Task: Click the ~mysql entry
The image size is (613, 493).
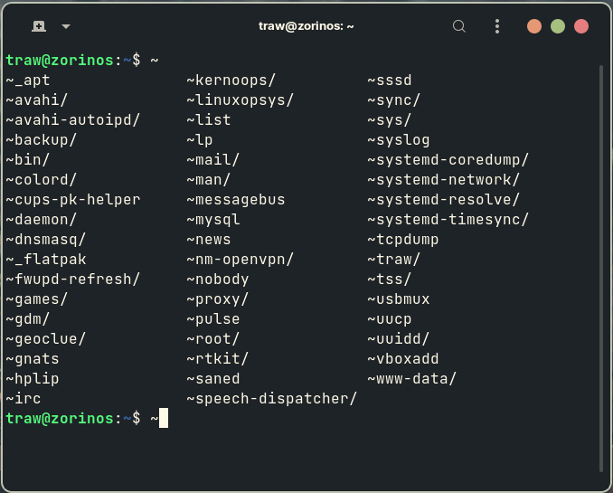Action: [x=213, y=220]
